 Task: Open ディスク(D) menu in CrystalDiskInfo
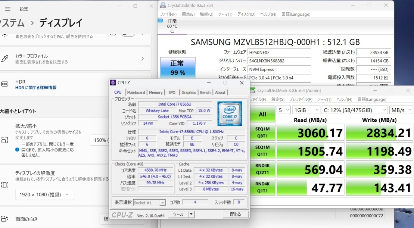246,14
